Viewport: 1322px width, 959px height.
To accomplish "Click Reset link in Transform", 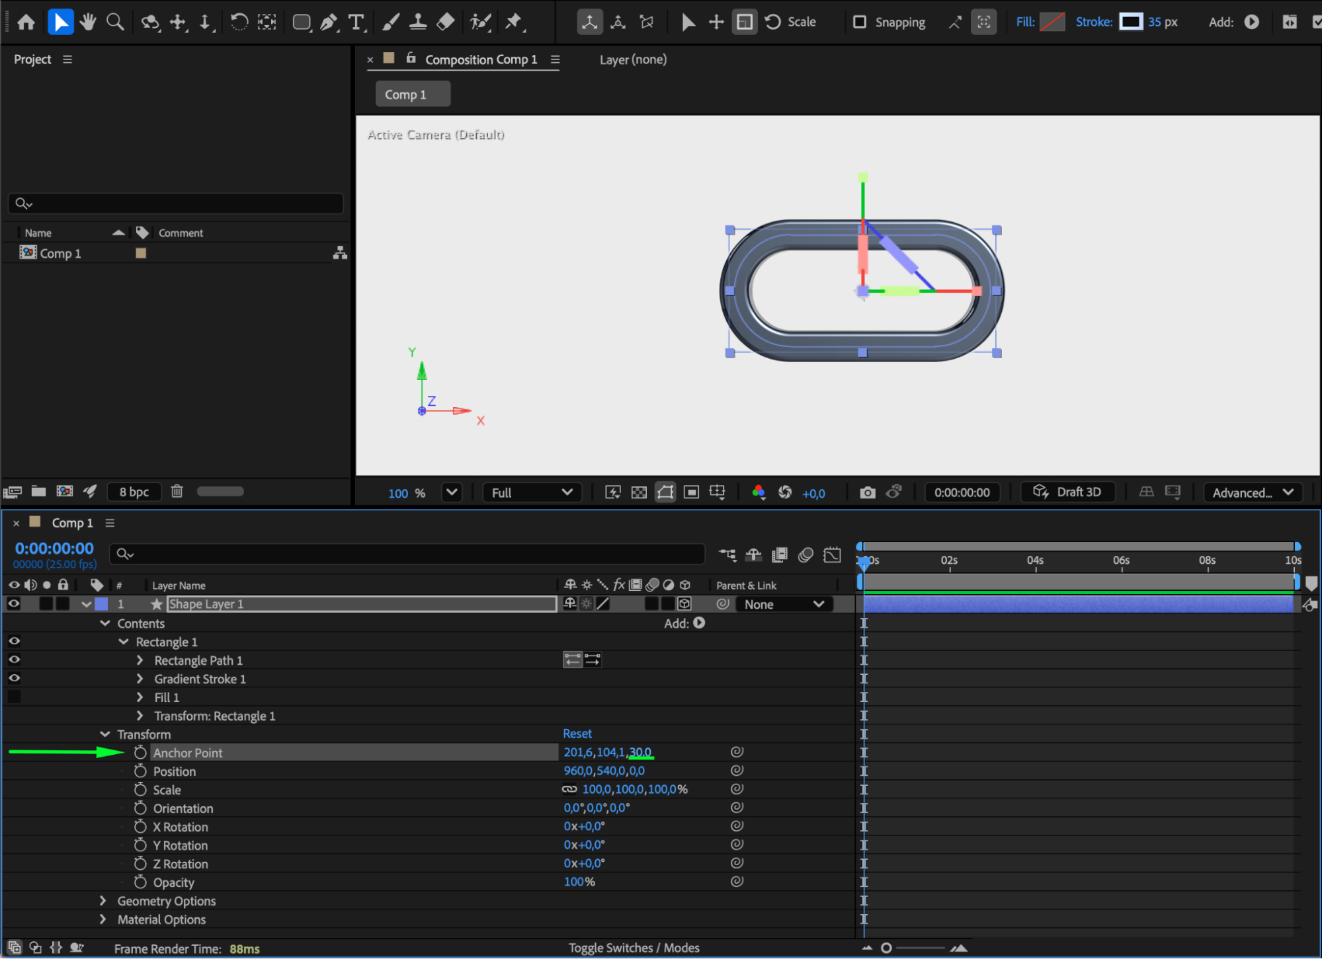I will point(577,734).
